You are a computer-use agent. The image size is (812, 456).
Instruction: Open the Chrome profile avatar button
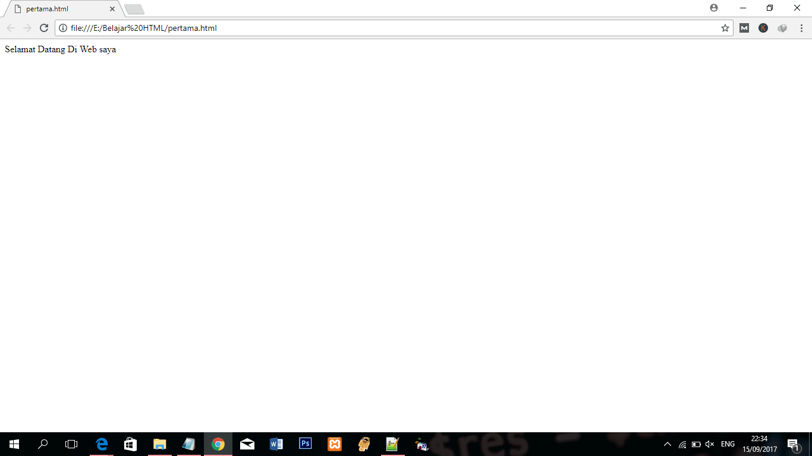click(x=714, y=8)
